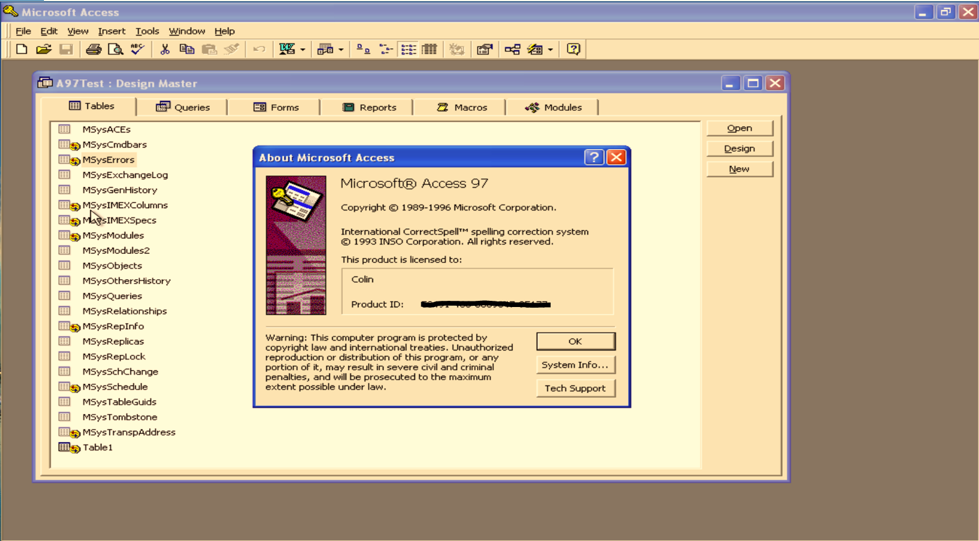The image size is (979, 541).
Task: Click OK in the About dialog
Action: pyautogui.click(x=576, y=342)
